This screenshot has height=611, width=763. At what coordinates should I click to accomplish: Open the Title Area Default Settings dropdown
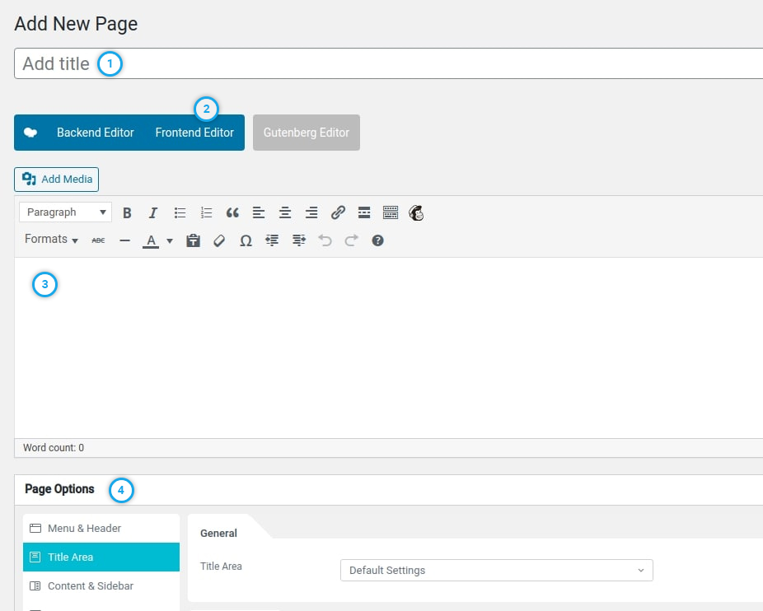point(496,570)
